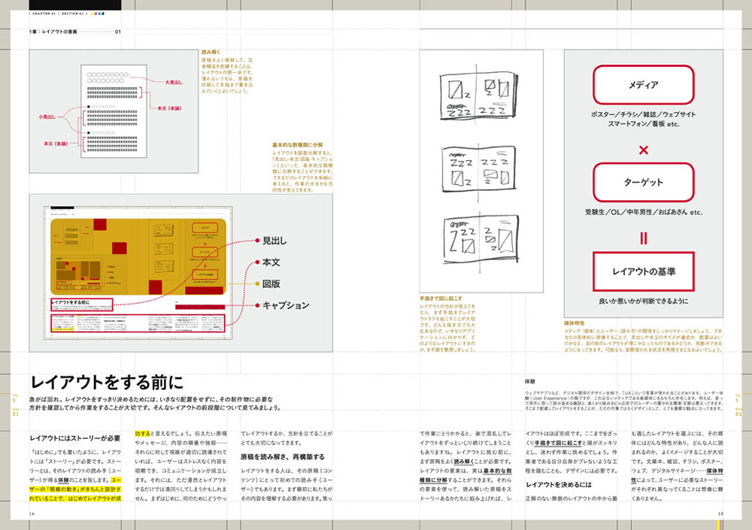Image resolution: width=752 pixels, height=530 pixels.
Task: Click the 媒体特性 caption heading
Action: (574, 323)
